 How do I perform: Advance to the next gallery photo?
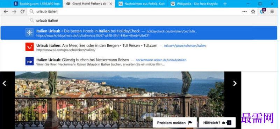click(235, 83)
